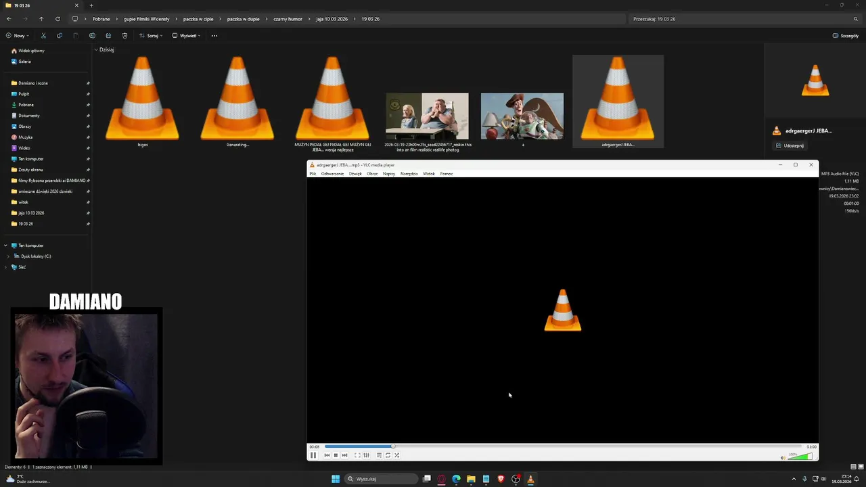Open the Pulpit sidebar folder
Screen dimensions: 866x487
pyautogui.click(x=24, y=94)
